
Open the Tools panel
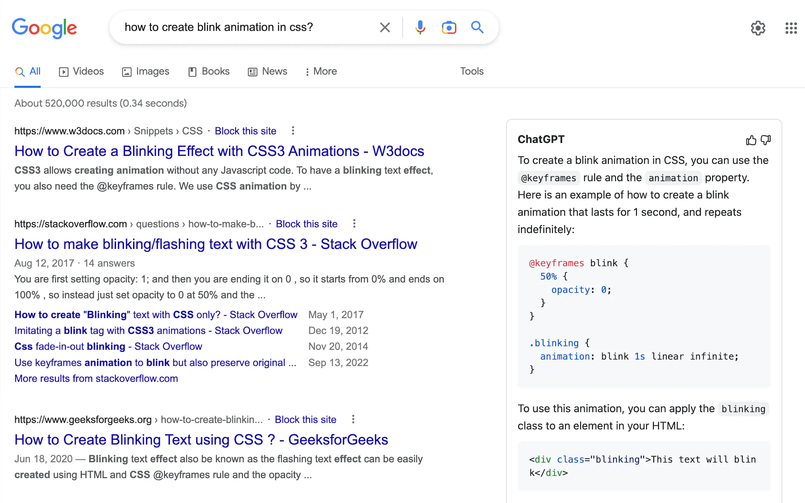pos(472,71)
